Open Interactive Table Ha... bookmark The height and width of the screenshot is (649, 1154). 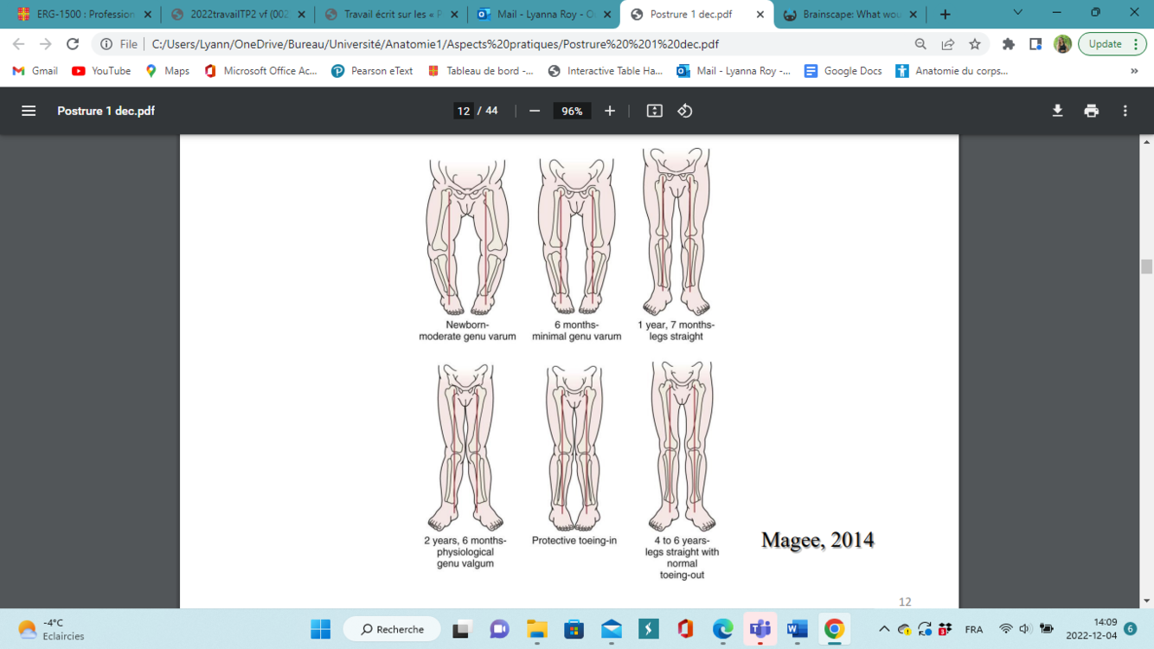pos(606,71)
